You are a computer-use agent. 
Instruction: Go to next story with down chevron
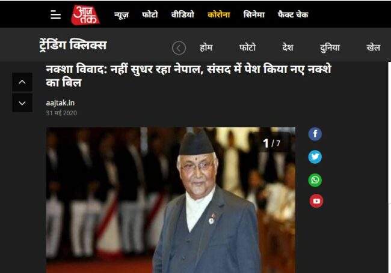22,103
